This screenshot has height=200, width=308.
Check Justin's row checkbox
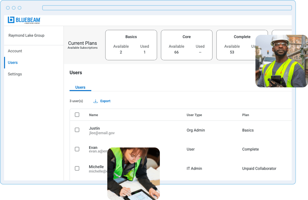click(77, 130)
